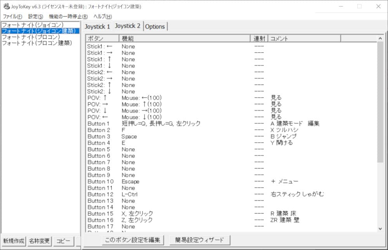Open the ファイル(F) menu
This screenshot has width=388, height=250.
coord(12,16)
